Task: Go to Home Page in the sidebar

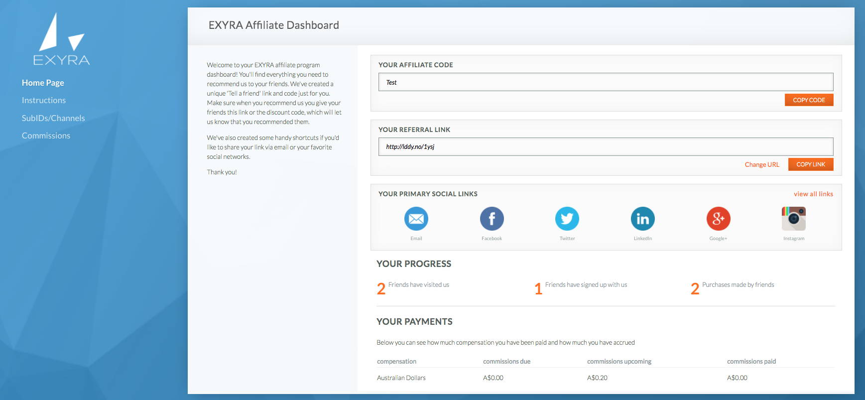Action: [x=43, y=83]
